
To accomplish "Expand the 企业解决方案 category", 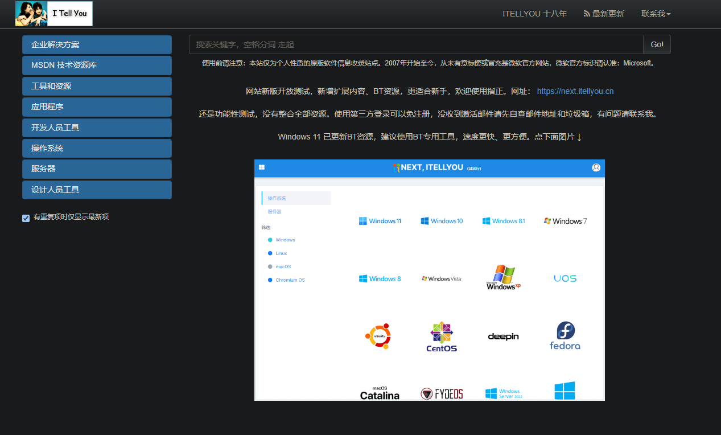I will tap(97, 44).
